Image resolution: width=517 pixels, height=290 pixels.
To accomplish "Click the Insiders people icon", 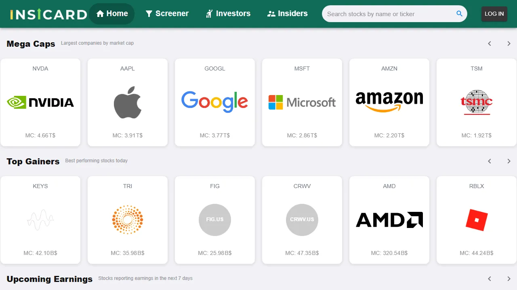I will [271, 13].
